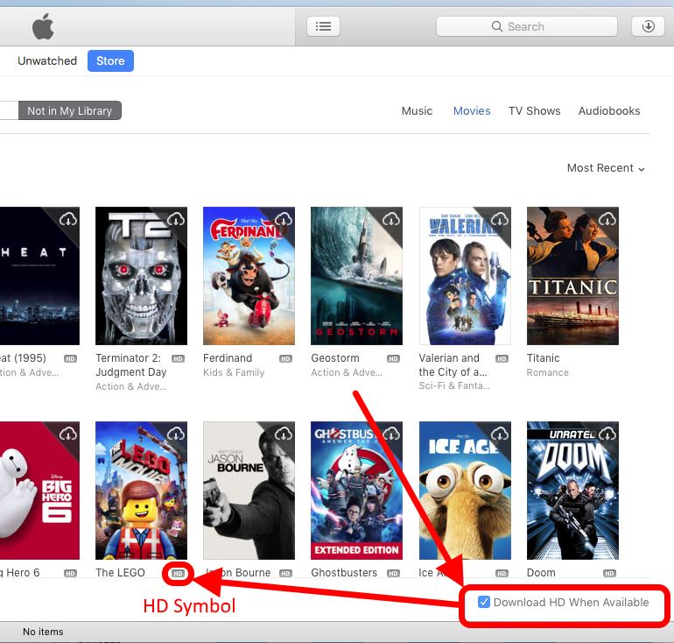
Task: Click the Kids & Family genre label
Action: pyautogui.click(x=234, y=372)
